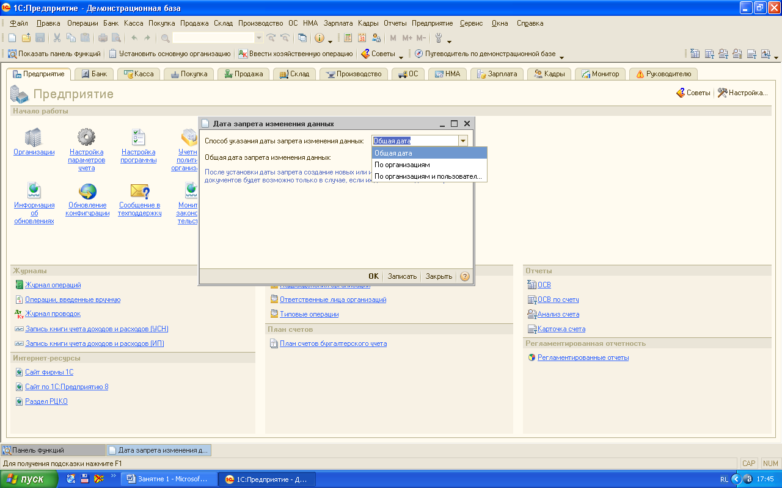The height and width of the screenshot is (488, 782).
Task: Switch to the Монитор tab
Action: coord(599,74)
